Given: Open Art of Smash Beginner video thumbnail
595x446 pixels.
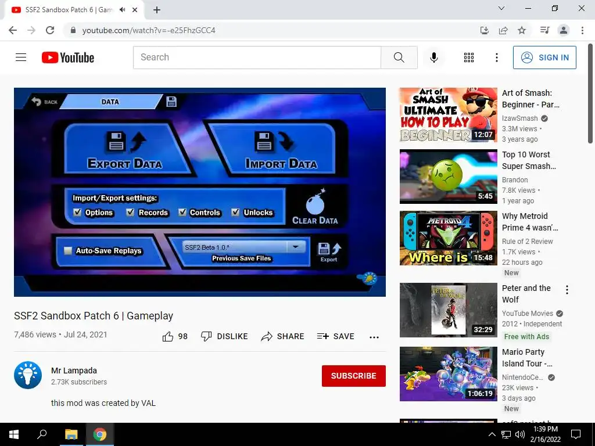Looking at the screenshot, I should coord(448,114).
